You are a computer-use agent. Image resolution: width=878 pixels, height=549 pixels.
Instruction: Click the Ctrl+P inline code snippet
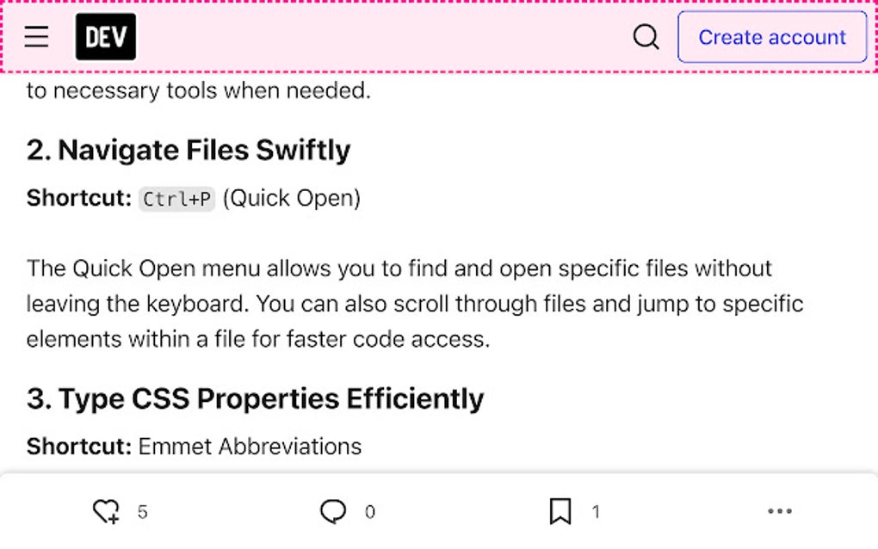[x=177, y=200]
